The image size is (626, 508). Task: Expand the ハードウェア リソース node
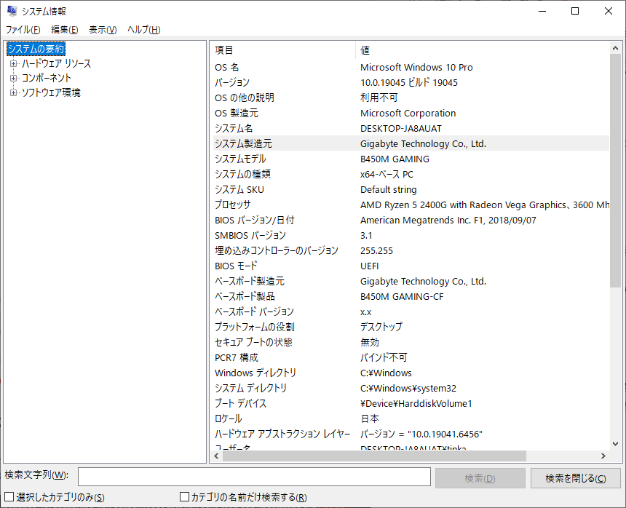(13, 63)
